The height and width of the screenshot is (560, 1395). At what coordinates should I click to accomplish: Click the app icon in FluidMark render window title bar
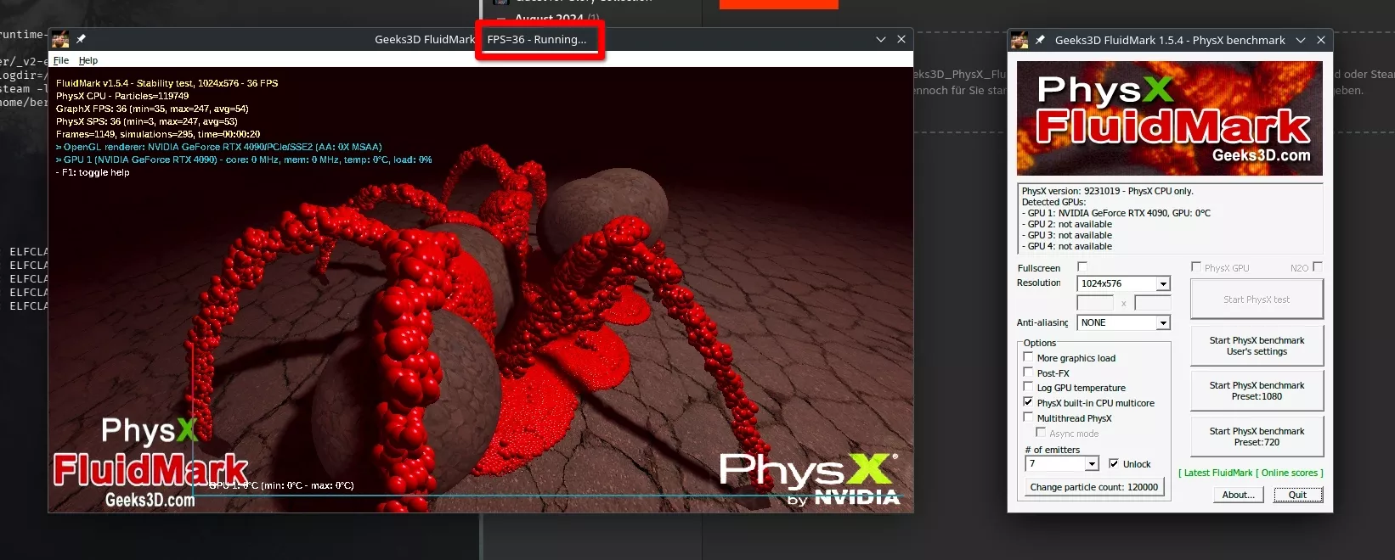[x=59, y=39]
